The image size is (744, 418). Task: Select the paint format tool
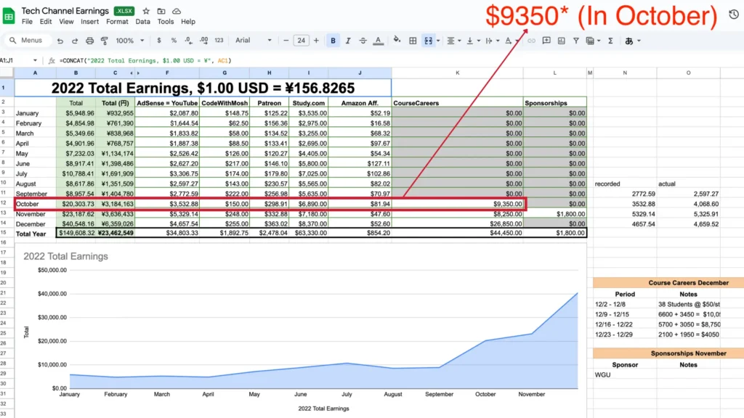click(104, 41)
